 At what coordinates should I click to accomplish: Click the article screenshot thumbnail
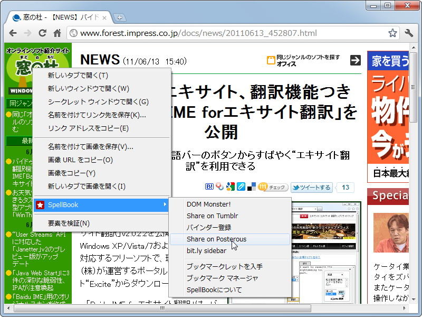click(325, 253)
